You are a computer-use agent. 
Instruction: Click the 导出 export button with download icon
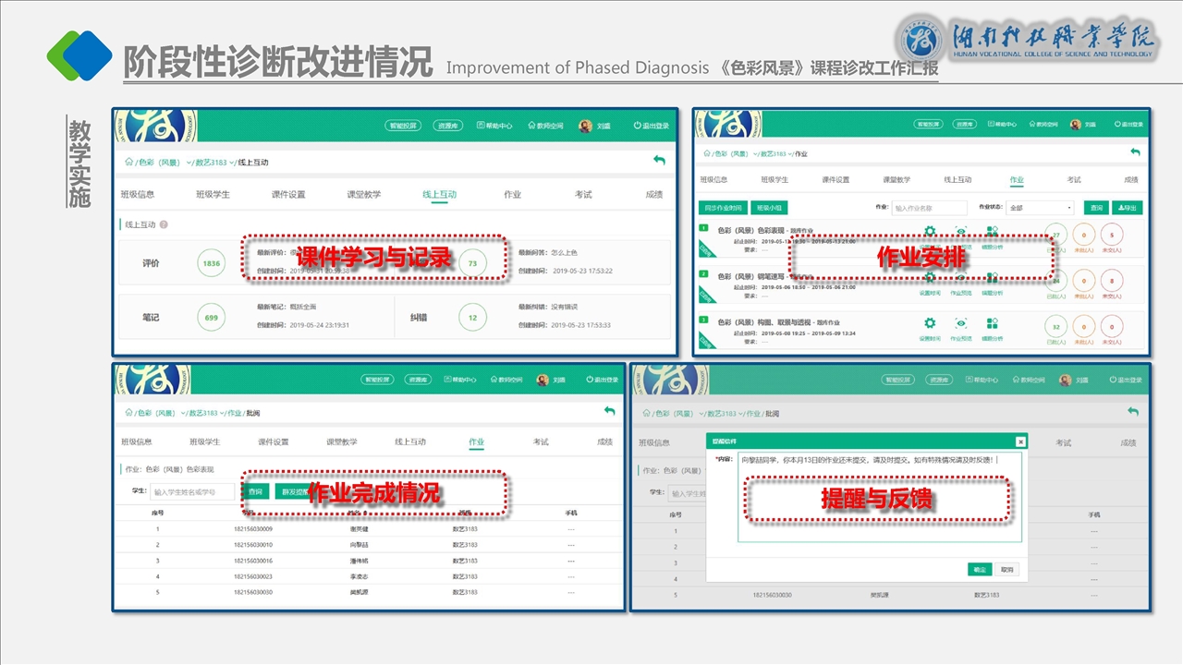[1127, 208]
